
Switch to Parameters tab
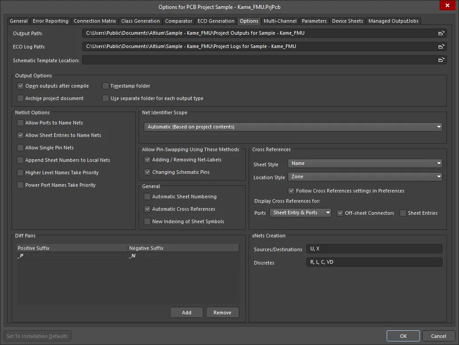pyautogui.click(x=314, y=21)
